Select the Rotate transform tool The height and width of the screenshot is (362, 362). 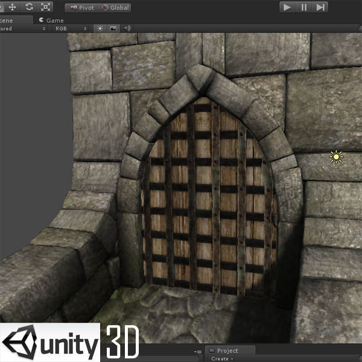(x=29, y=7)
